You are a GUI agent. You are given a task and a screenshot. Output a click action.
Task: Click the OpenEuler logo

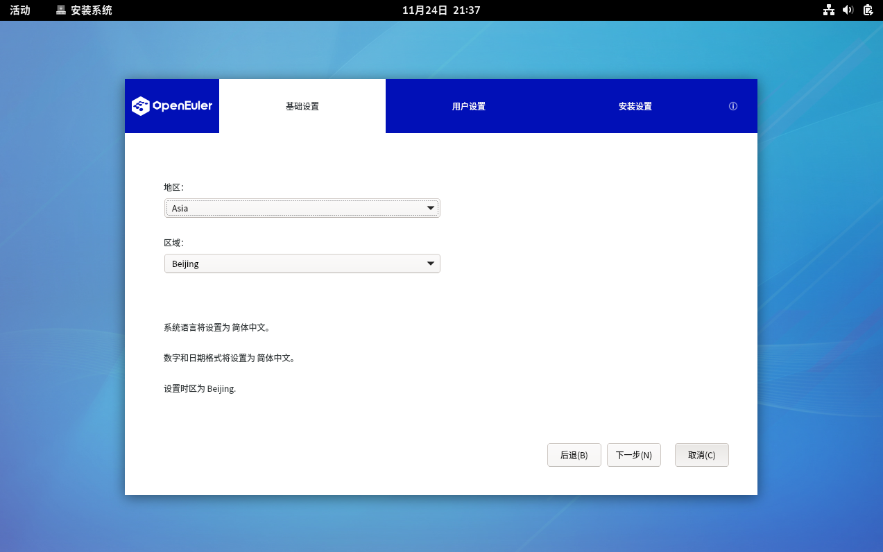coord(172,106)
